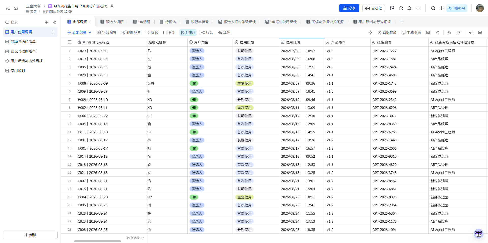The height and width of the screenshot is (243, 488).
Task: Open the 1 排序 sort settings
Action: pyautogui.click(x=188, y=33)
